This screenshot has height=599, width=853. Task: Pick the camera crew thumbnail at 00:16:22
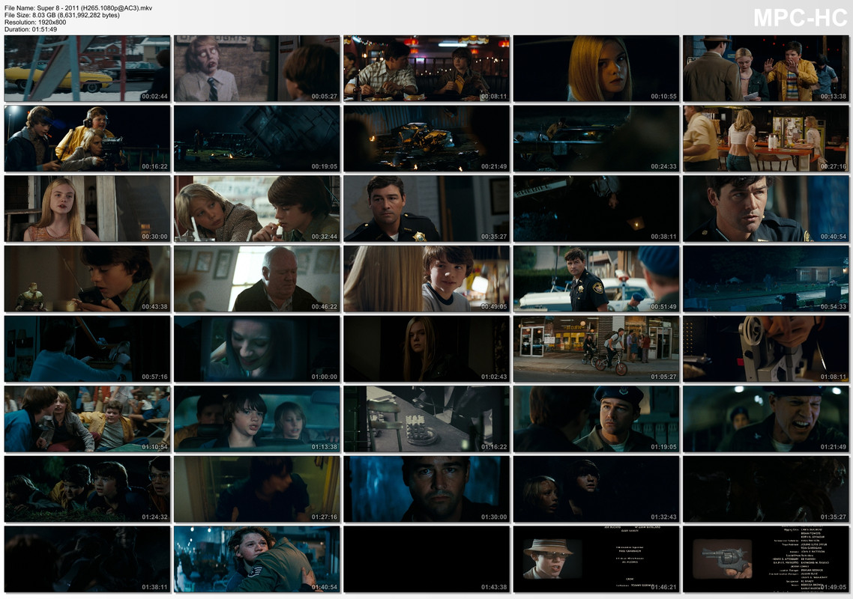tap(87, 139)
